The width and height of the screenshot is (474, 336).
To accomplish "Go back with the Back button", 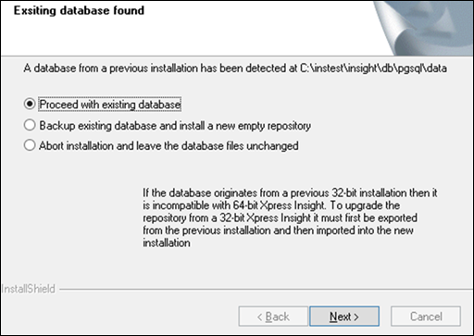I will (x=273, y=317).
